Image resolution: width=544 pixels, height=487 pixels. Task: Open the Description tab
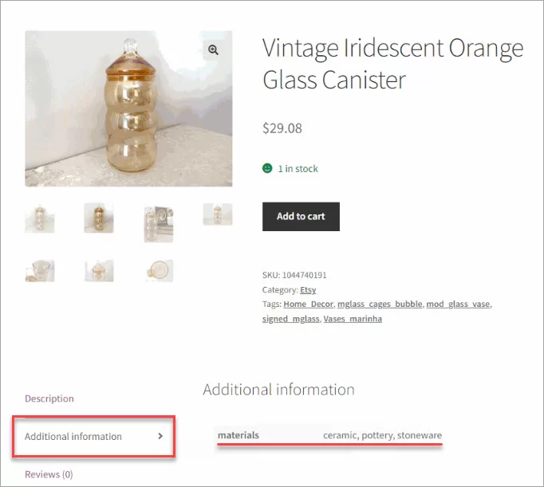[x=49, y=399]
